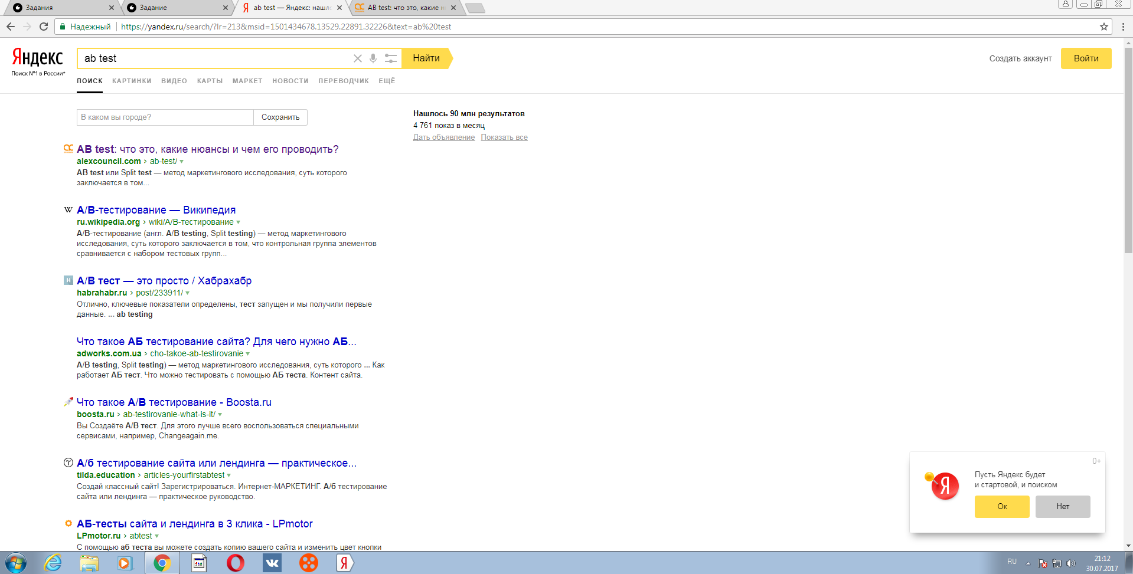Screen dimensions: 1133x574
Task: Switch to the Карты search tab
Action: tap(210, 81)
